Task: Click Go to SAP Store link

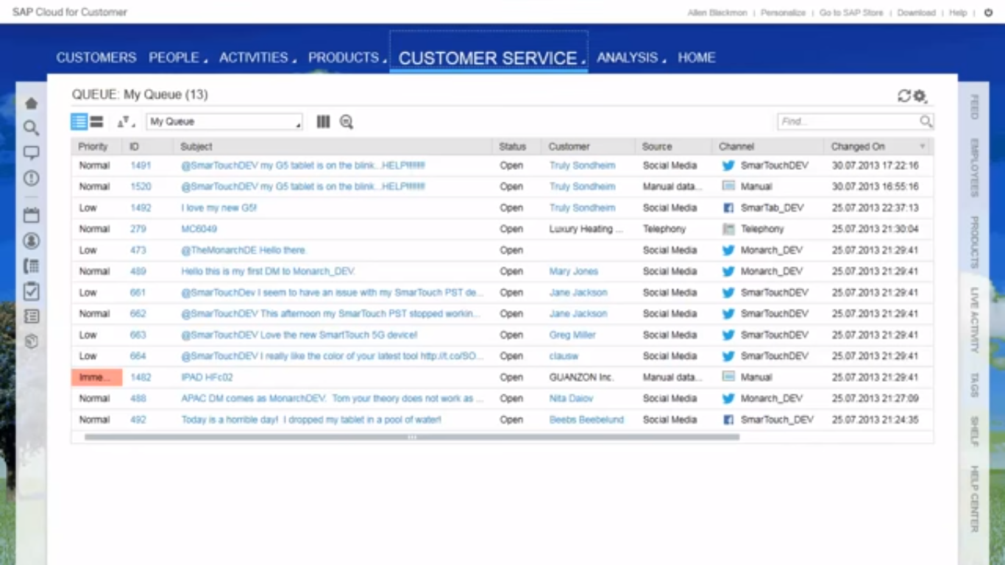Action: click(851, 13)
